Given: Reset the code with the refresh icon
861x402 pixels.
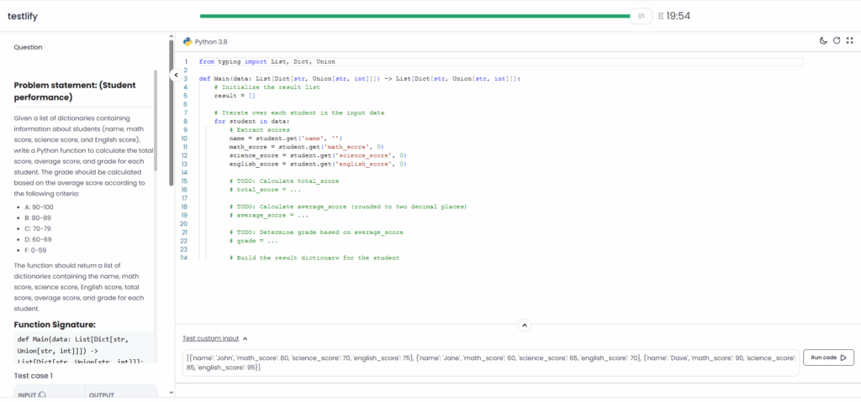Looking at the screenshot, I should [837, 40].
